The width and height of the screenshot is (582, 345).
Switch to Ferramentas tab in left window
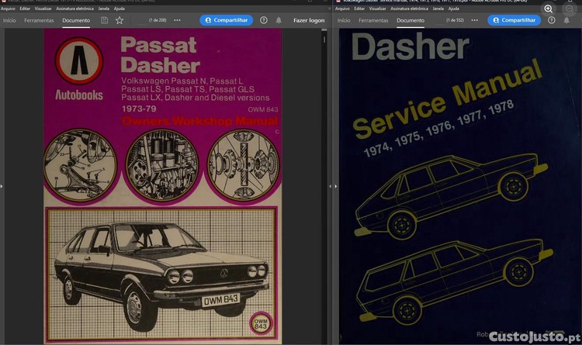39,20
